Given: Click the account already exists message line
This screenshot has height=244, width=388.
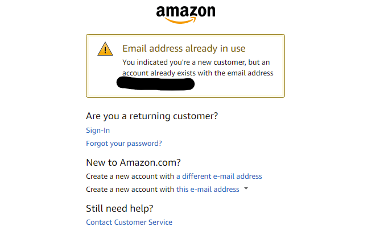Looking at the screenshot, I should click(x=197, y=73).
